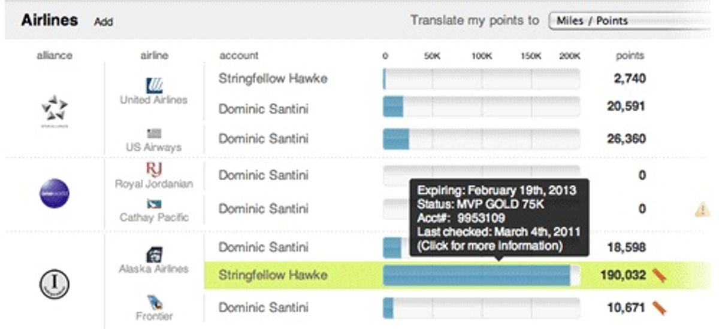
Task: Click the US Airways flag icon
Action: [x=154, y=133]
